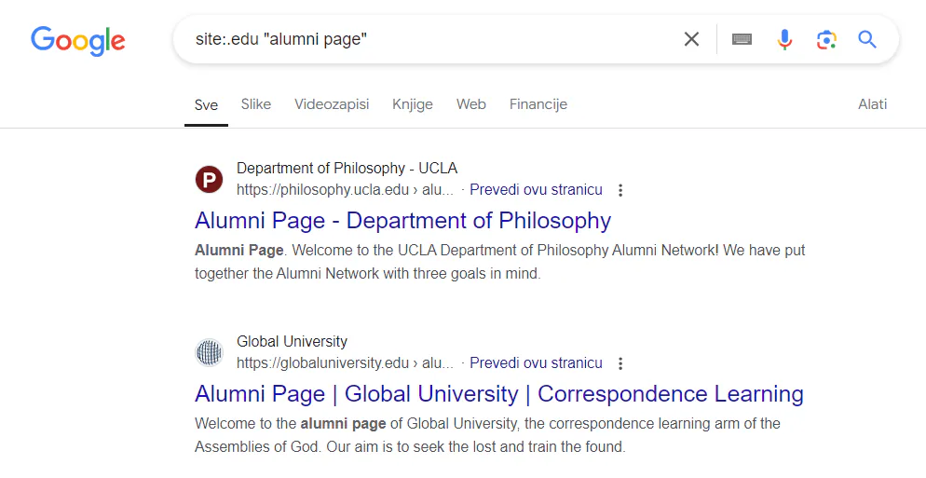Click the UCLA Alumni Network snippet text

click(x=499, y=262)
